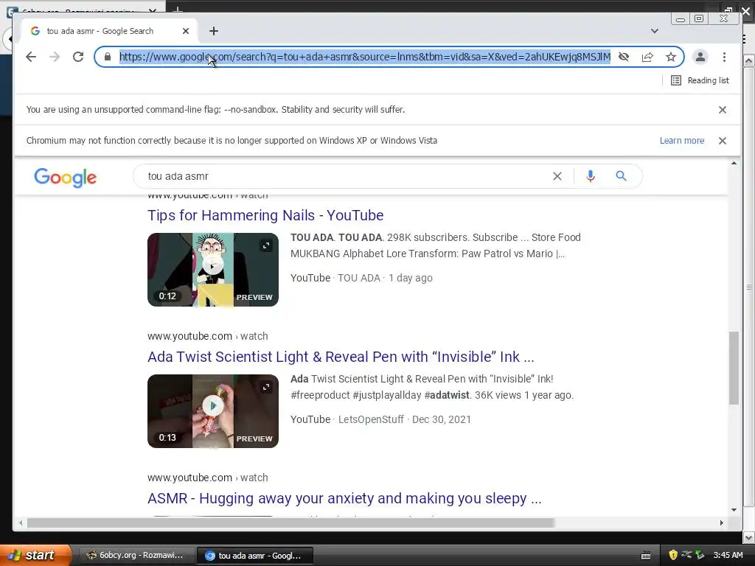755x566 pixels.
Task: Share this page from address bar
Action: pyautogui.click(x=647, y=57)
